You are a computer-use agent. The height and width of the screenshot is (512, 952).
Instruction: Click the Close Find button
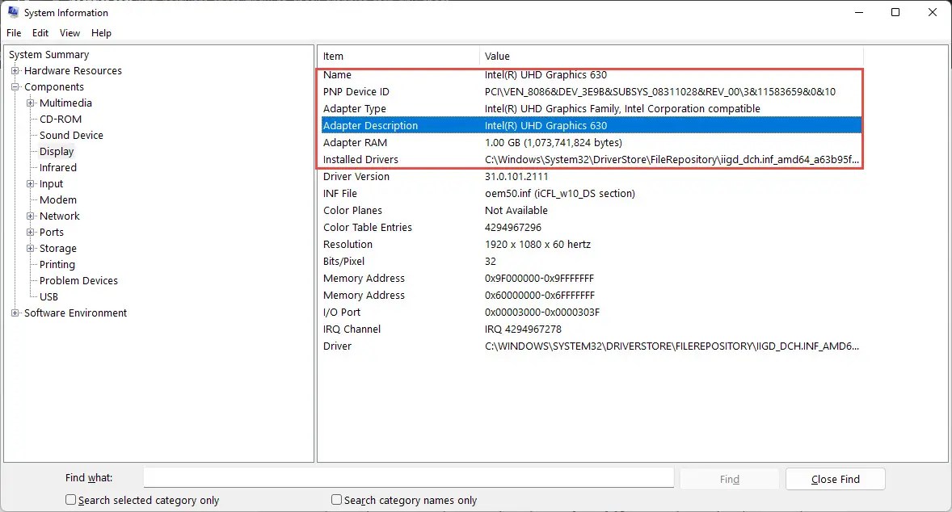tap(835, 479)
